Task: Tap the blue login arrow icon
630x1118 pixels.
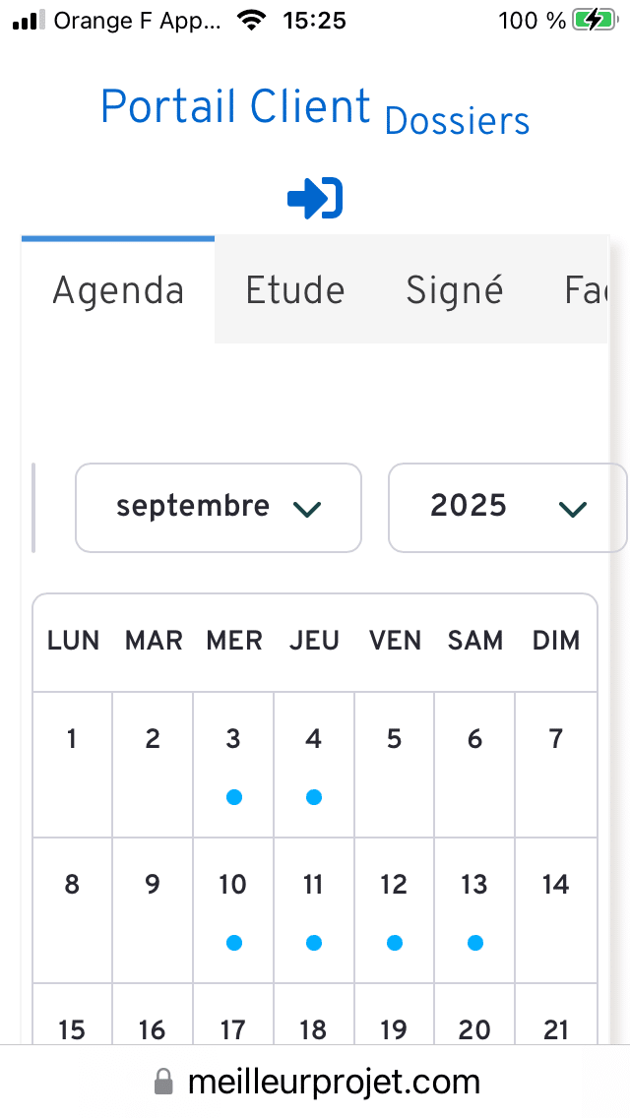Action: (315, 199)
